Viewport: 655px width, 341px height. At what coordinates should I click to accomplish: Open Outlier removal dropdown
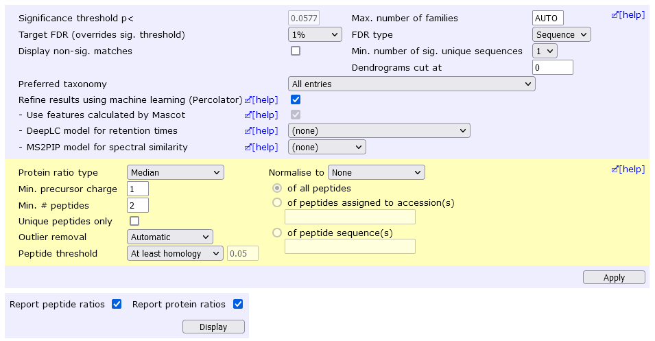(170, 237)
